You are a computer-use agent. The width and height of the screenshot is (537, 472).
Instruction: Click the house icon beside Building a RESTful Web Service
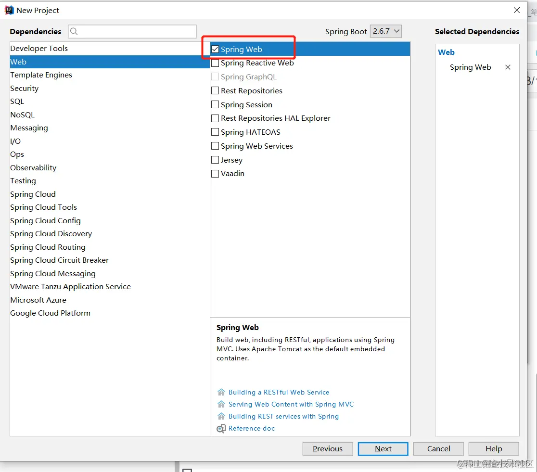(x=221, y=392)
